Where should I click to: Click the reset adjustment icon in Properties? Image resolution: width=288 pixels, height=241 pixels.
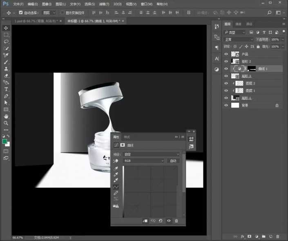[x=161, y=221]
